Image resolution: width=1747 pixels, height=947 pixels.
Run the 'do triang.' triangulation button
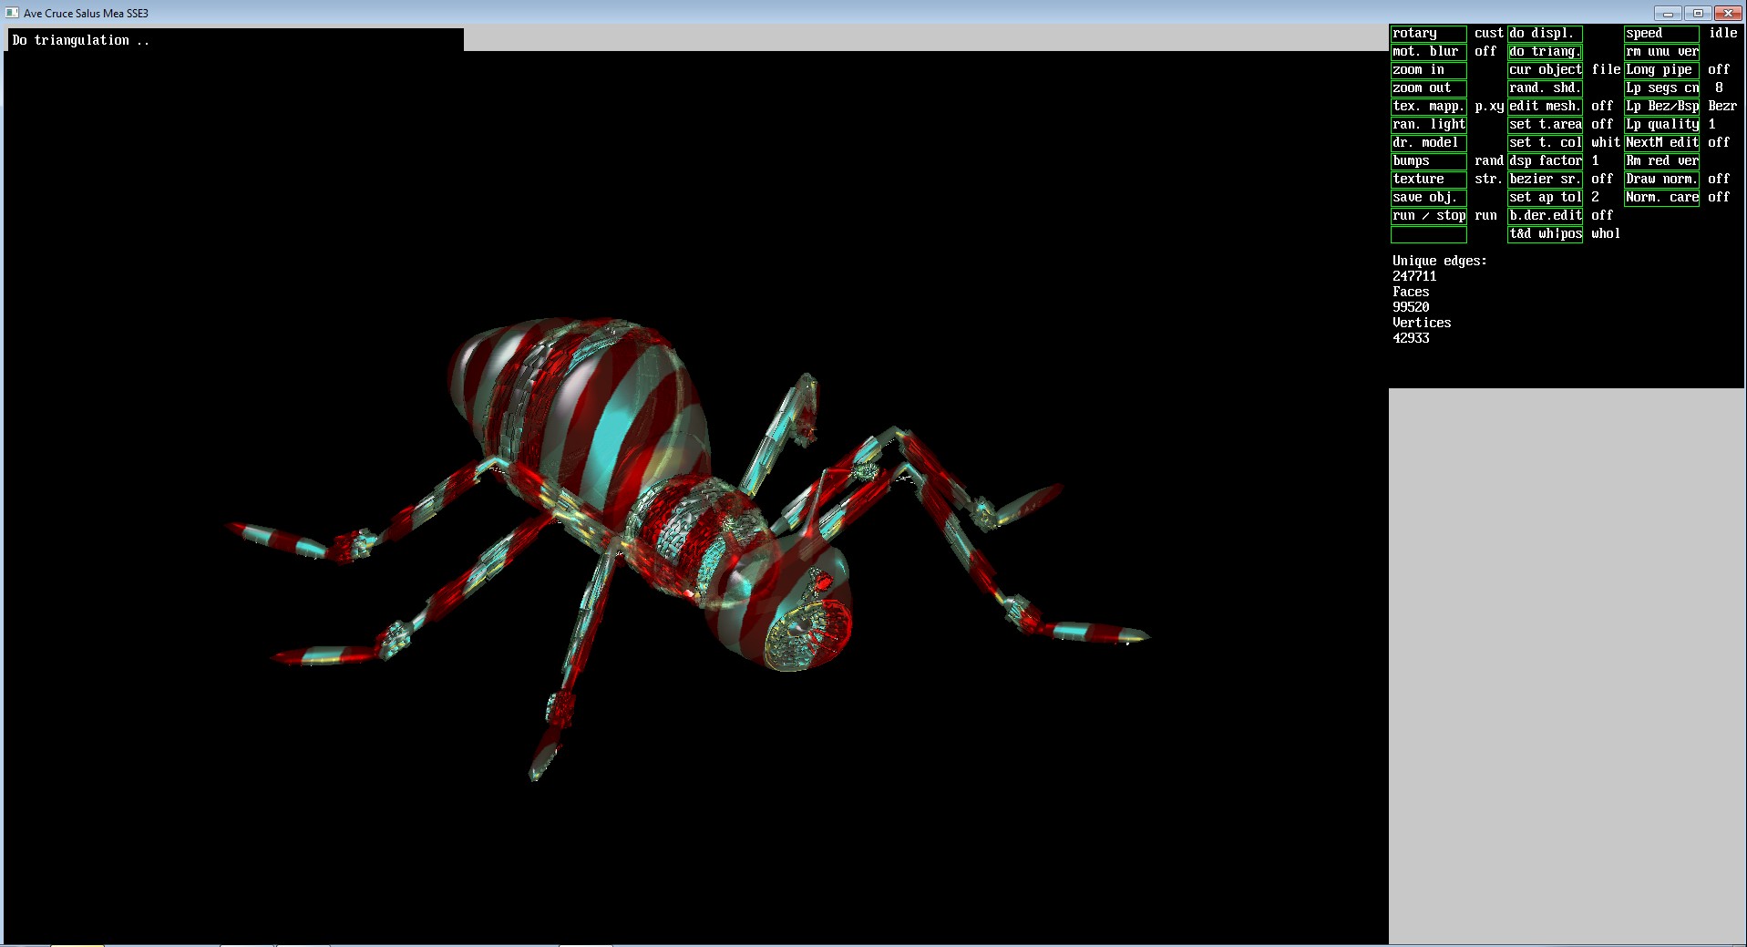[x=1545, y=52]
